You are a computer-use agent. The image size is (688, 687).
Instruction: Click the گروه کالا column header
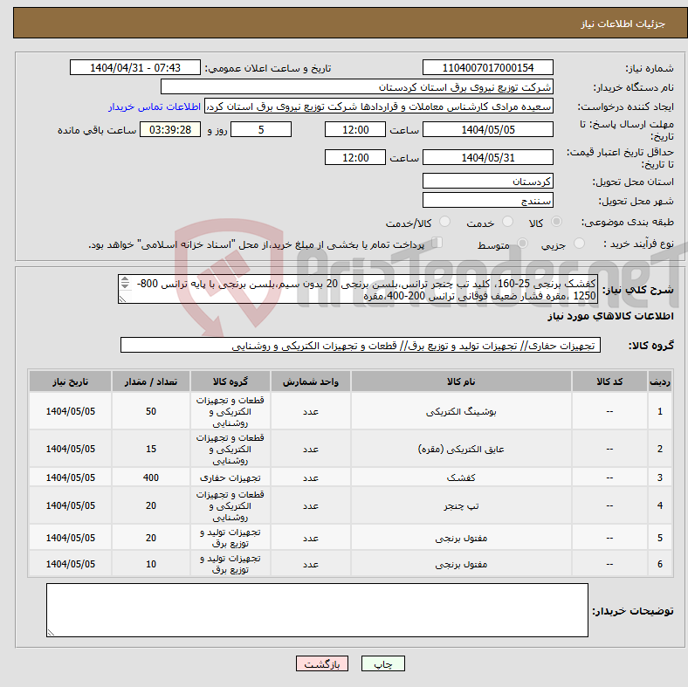(230, 381)
